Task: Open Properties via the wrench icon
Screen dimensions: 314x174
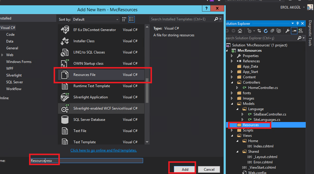Action: coord(287,31)
